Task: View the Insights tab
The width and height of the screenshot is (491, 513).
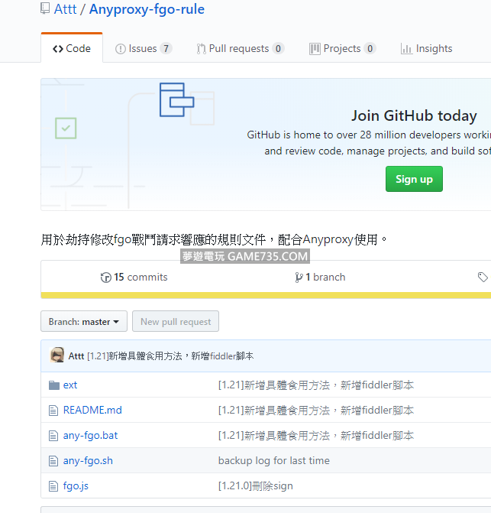Action: click(x=426, y=48)
